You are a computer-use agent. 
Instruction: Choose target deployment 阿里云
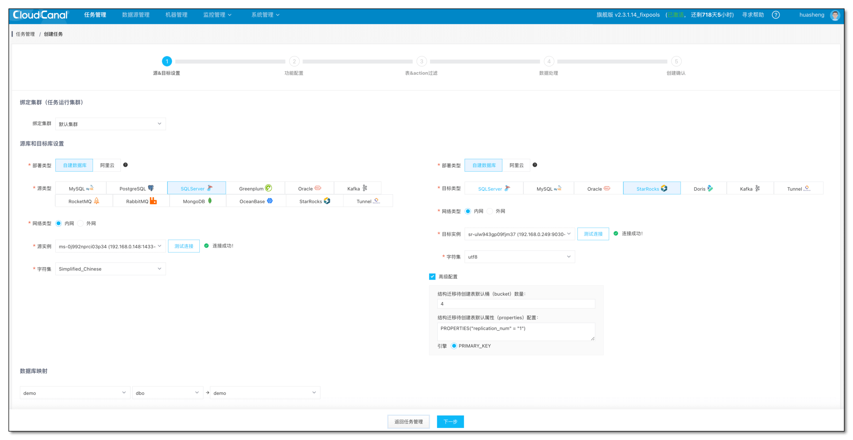coord(517,165)
